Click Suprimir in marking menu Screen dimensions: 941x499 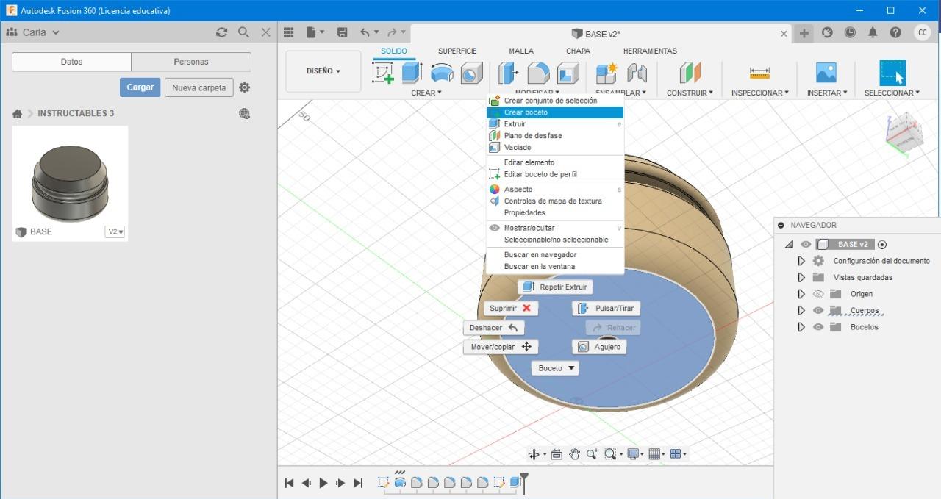click(511, 309)
